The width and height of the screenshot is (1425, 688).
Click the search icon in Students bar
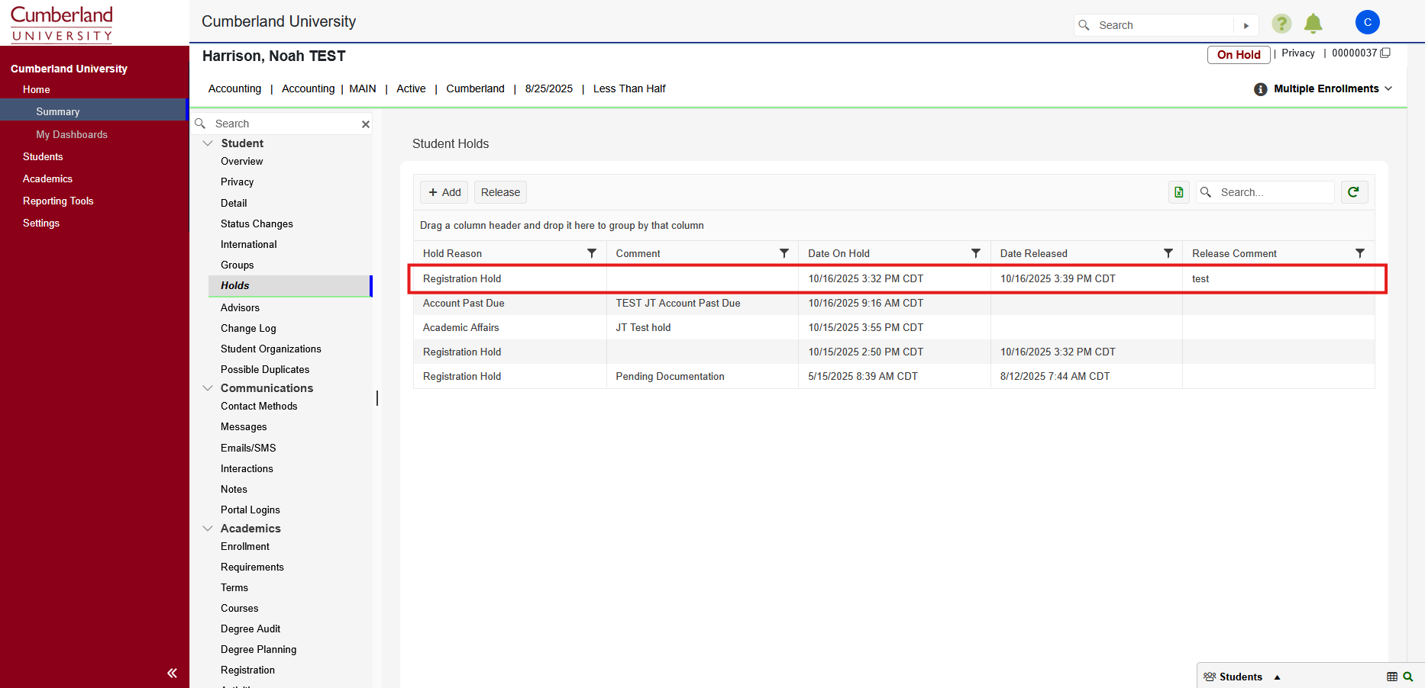tap(1408, 677)
